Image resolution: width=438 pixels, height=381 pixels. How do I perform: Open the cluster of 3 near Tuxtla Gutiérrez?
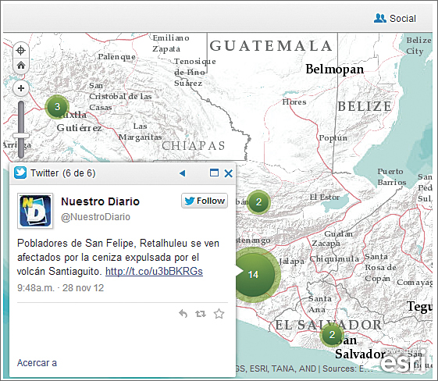[57, 107]
